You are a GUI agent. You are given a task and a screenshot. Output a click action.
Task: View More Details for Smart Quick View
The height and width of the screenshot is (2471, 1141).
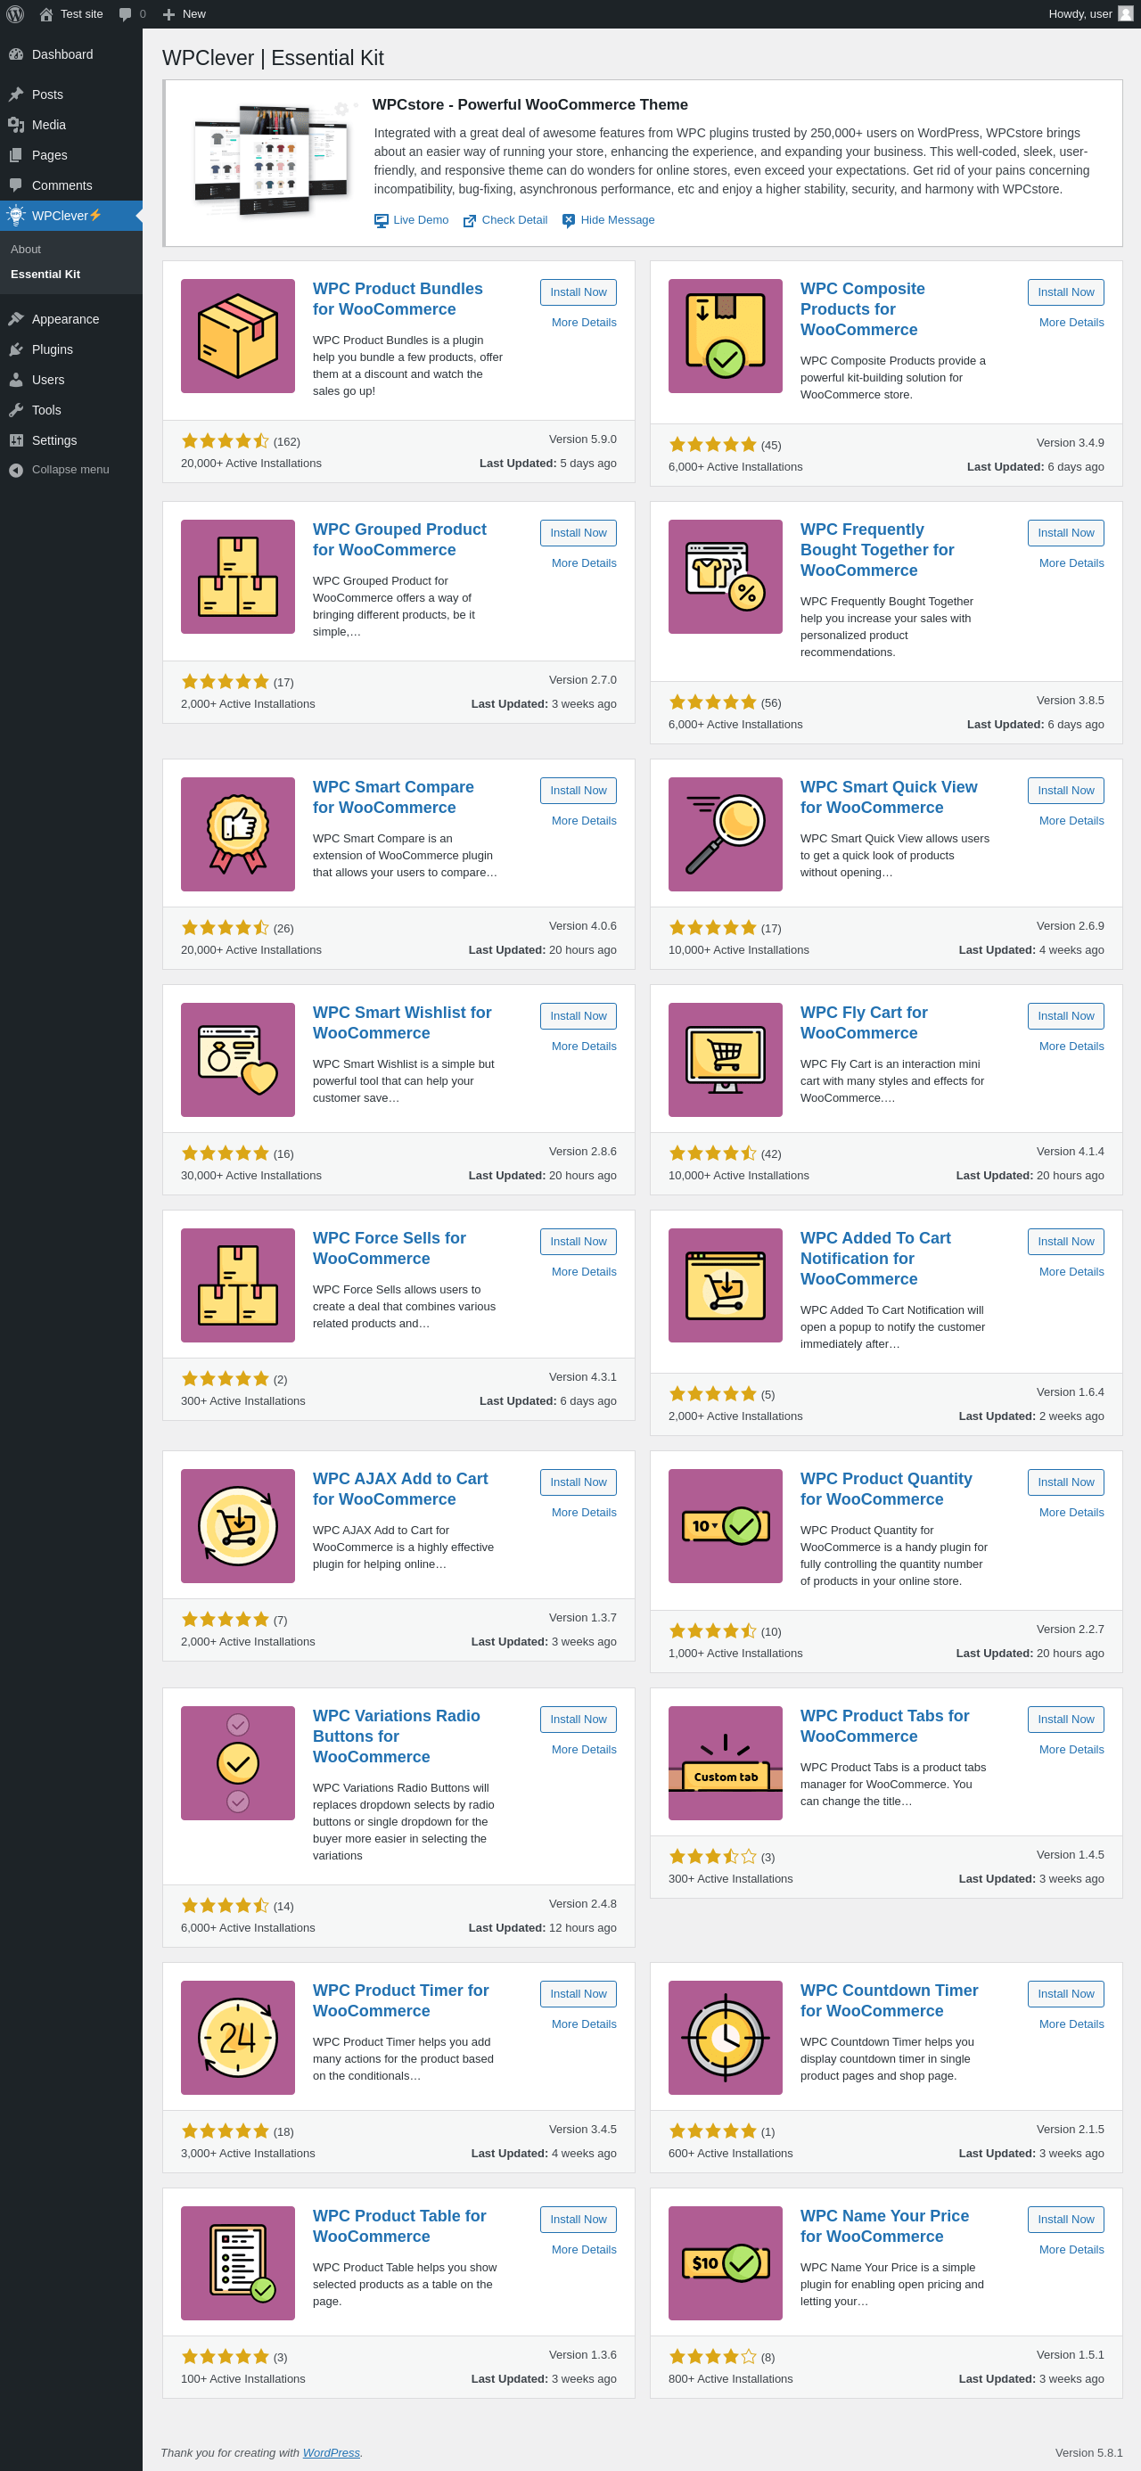point(1071,820)
